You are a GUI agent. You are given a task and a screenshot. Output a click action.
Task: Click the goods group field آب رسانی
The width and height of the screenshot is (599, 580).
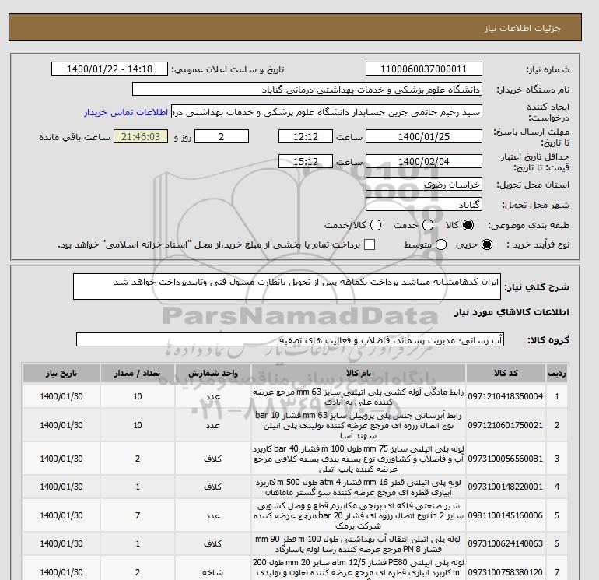pos(290,339)
